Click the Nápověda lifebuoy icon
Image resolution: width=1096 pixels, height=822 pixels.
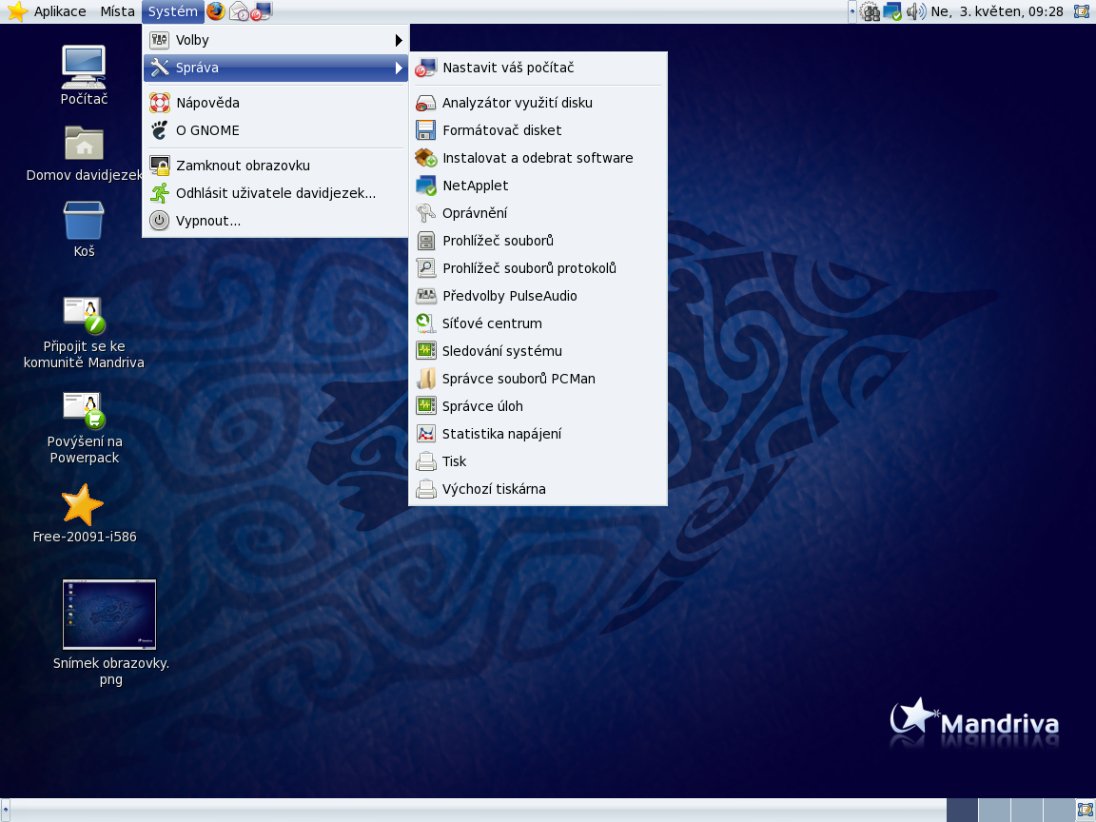160,103
